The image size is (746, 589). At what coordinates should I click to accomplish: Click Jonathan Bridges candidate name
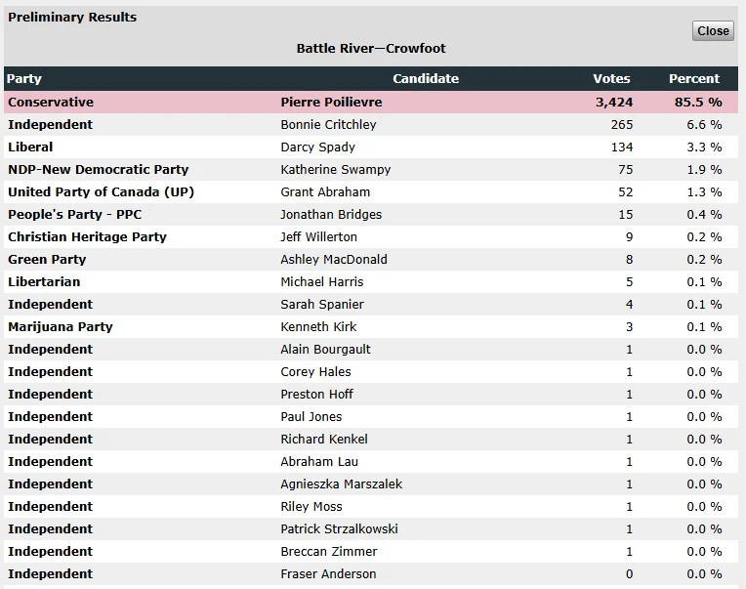tap(331, 214)
